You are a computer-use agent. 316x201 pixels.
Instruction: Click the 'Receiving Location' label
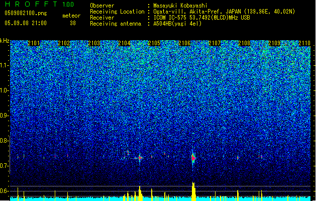(x=117, y=12)
